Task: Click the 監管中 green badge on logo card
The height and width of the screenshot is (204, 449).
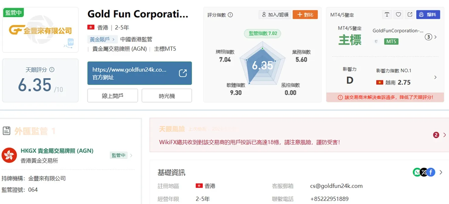Action: [13, 13]
